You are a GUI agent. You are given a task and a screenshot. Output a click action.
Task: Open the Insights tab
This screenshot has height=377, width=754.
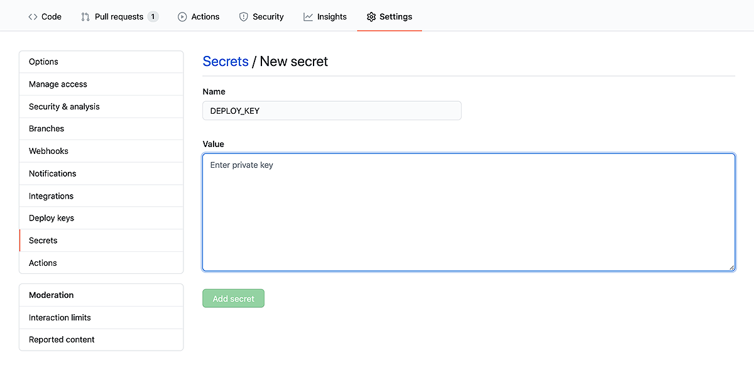pos(325,17)
